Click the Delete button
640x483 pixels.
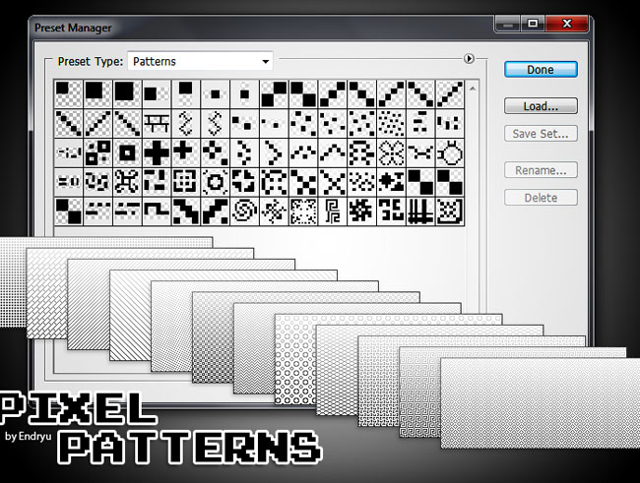(541, 198)
